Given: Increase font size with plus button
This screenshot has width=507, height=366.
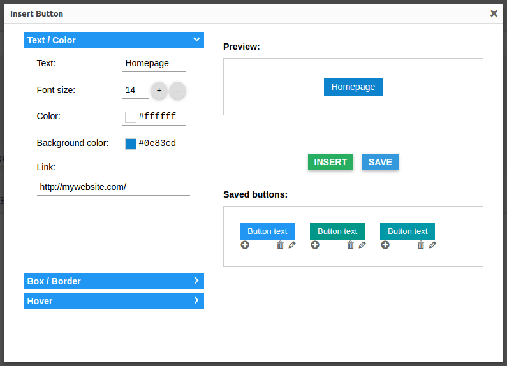Looking at the screenshot, I should [x=159, y=91].
